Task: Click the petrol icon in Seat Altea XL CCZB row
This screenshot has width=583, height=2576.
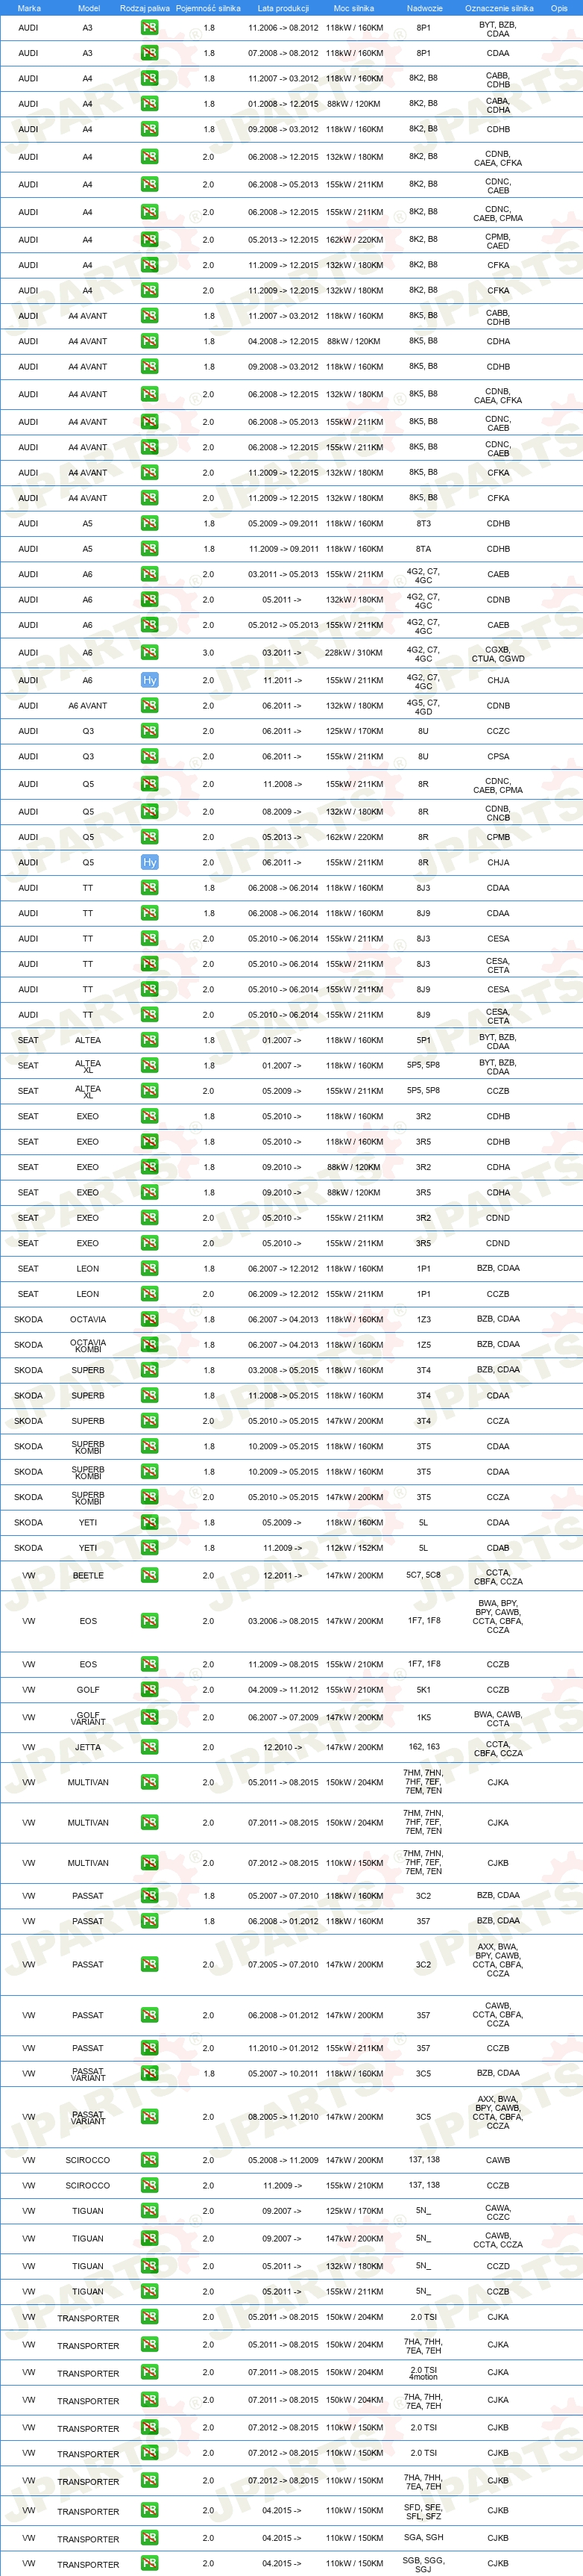Action: coord(150,1092)
